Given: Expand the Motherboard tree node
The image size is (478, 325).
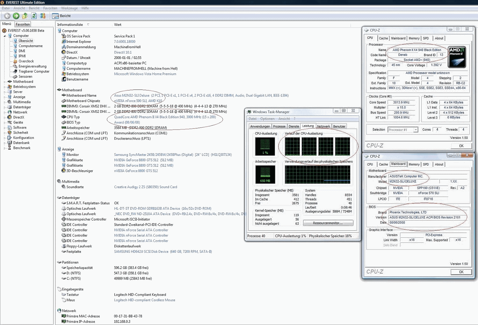Looking at the screenshot, I should tap(5, 82).
